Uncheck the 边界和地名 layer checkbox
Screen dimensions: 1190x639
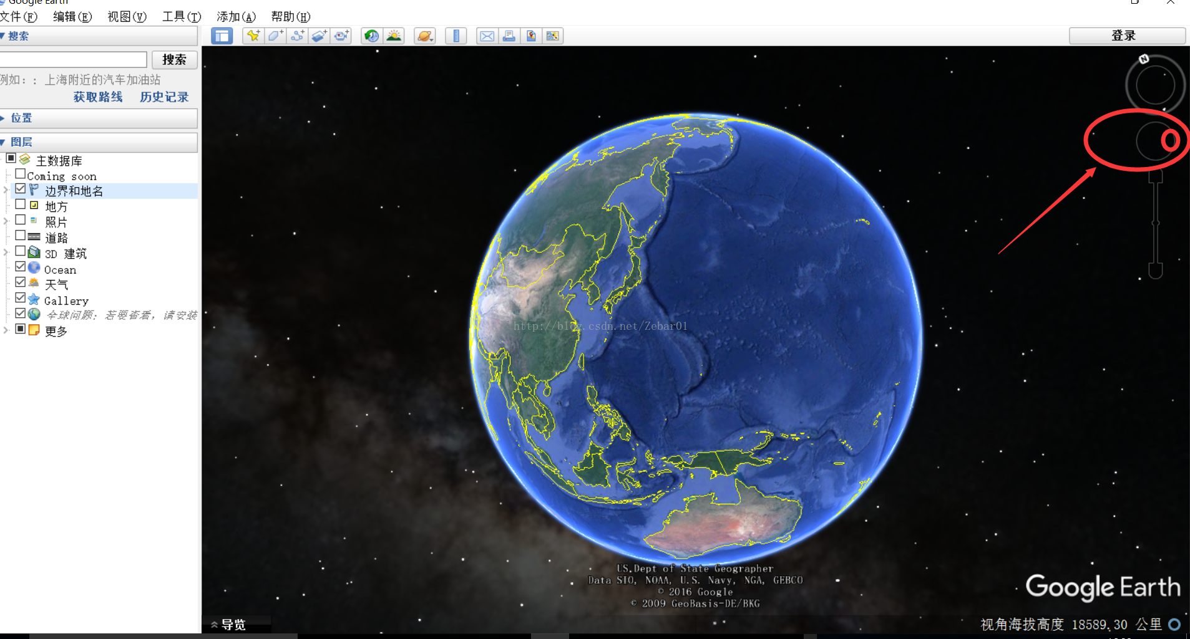[x=21, y=189]
